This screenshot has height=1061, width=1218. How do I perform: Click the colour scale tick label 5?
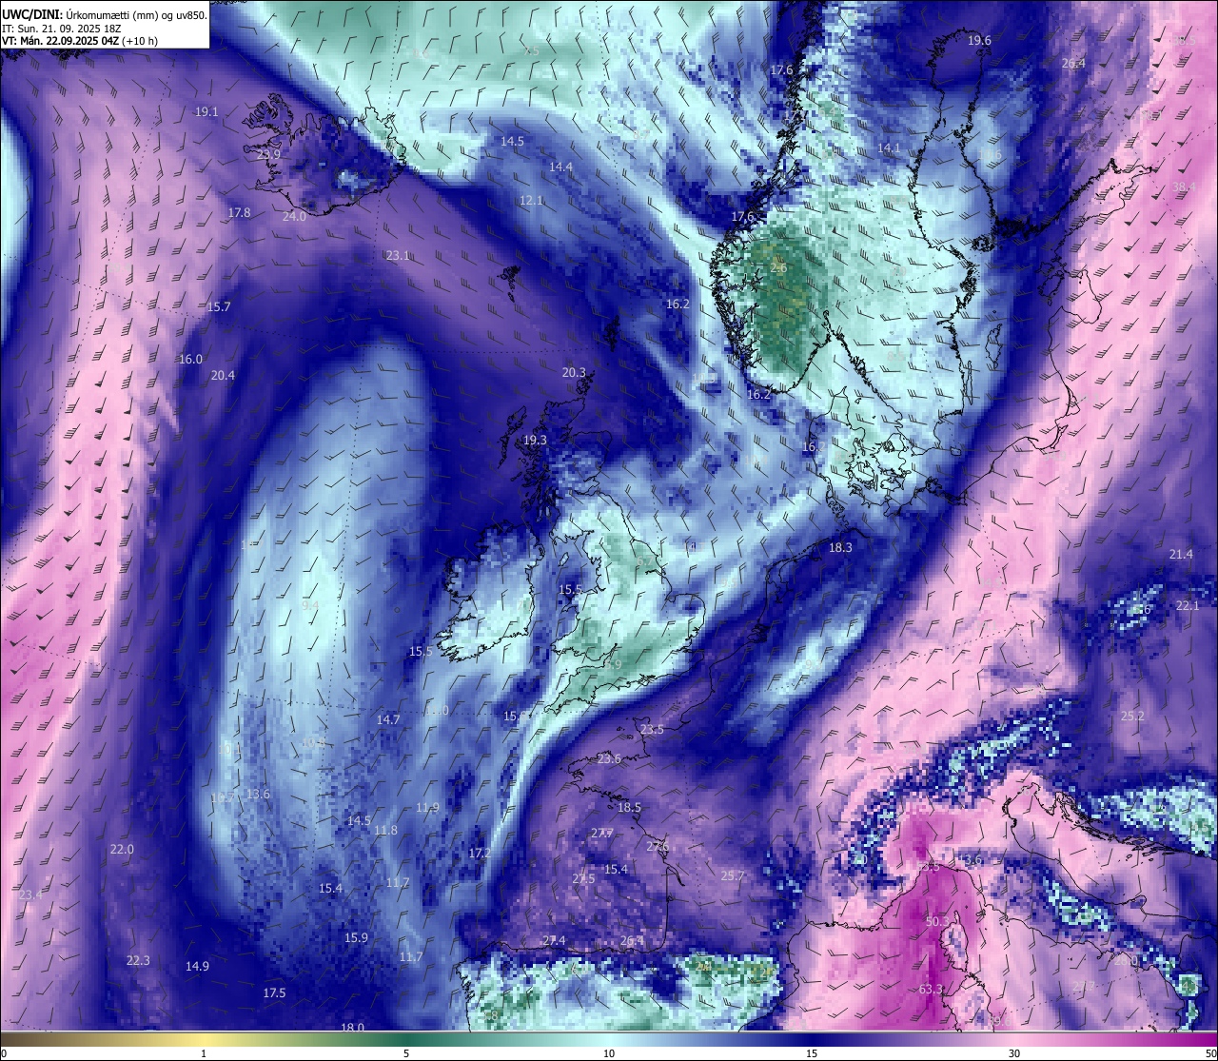pyautogui.click(x=406, y=1053)
